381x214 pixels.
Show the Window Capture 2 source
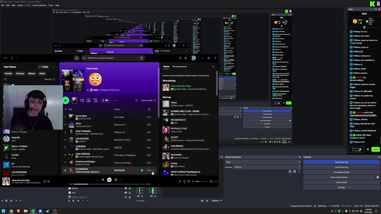126,197
